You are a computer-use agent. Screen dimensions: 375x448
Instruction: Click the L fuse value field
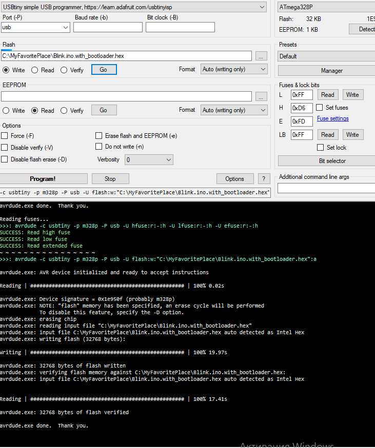tap(302, 95)
